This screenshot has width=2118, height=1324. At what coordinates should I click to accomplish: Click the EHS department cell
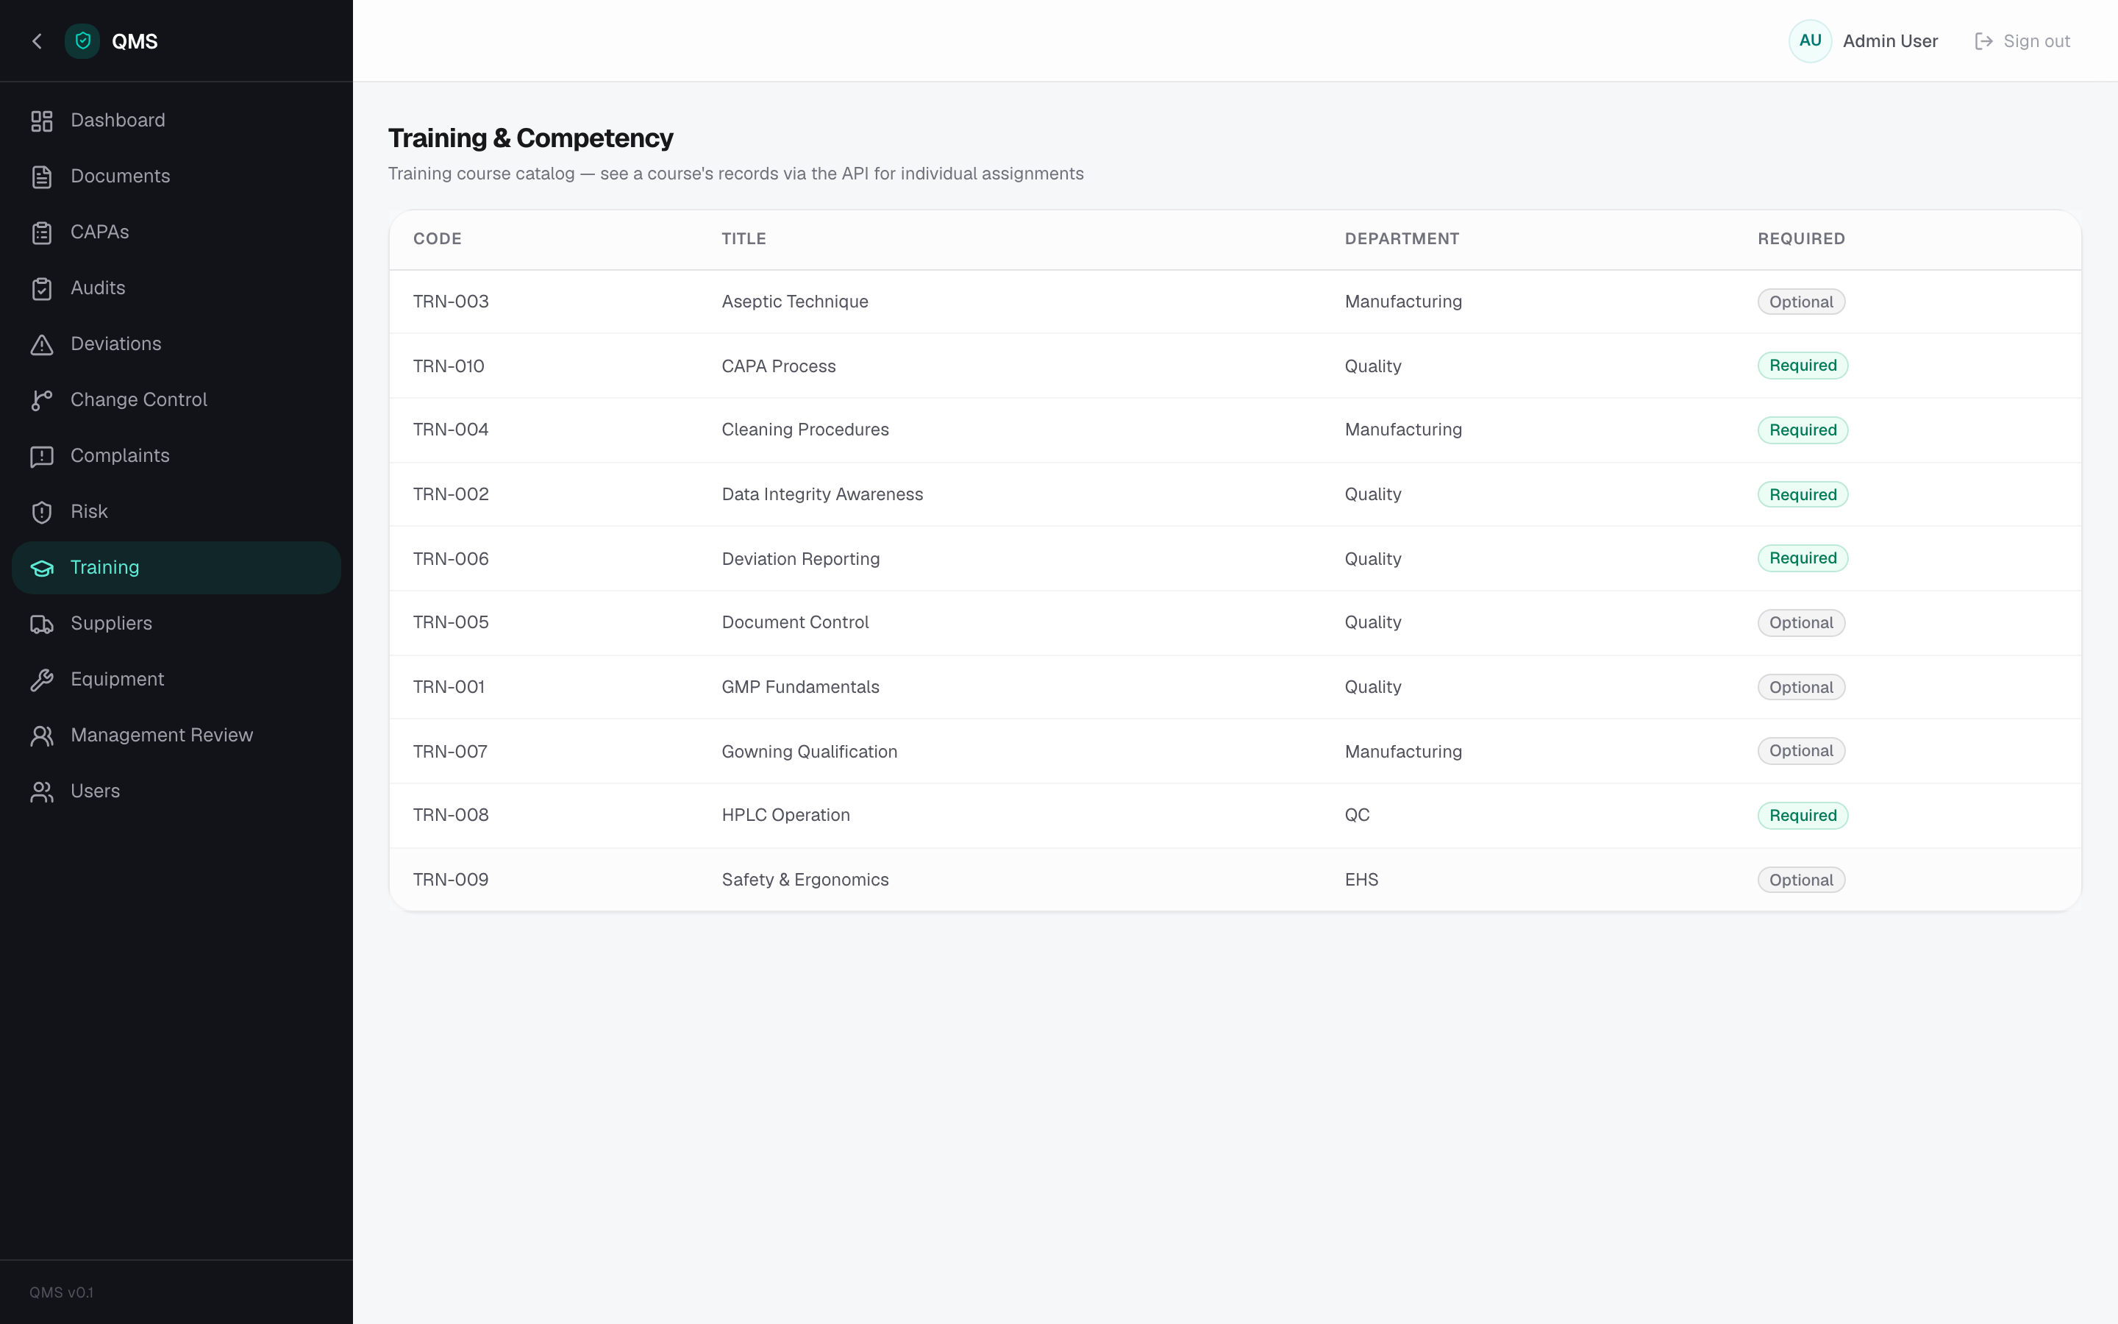click(x=1361, y=880)
